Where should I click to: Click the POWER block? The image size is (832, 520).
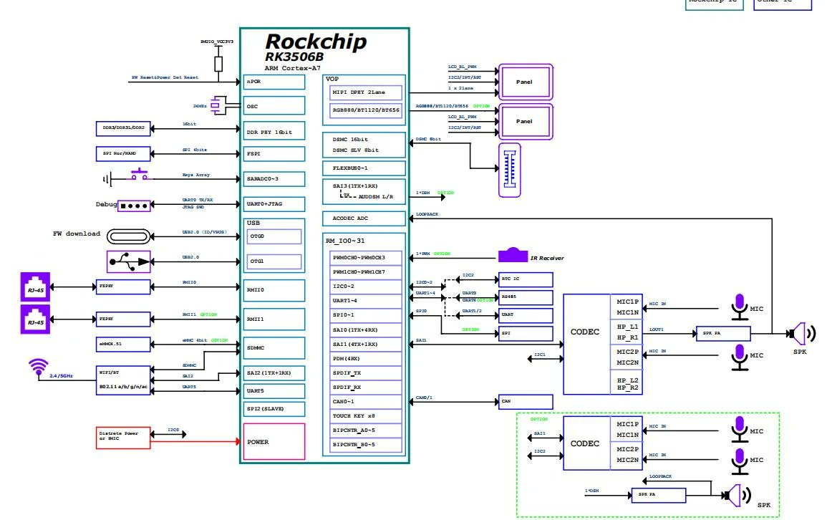[274, 442]
